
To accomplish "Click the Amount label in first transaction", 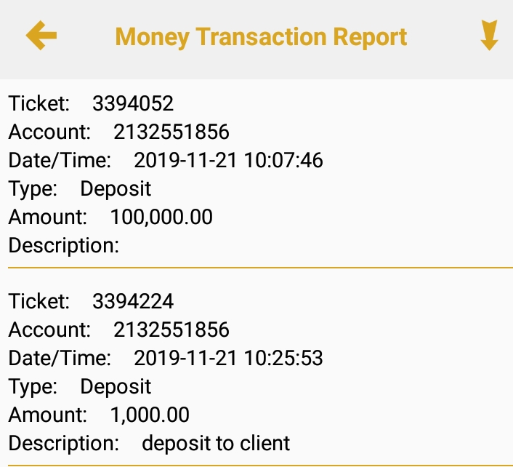I will (x=48, y=217).
